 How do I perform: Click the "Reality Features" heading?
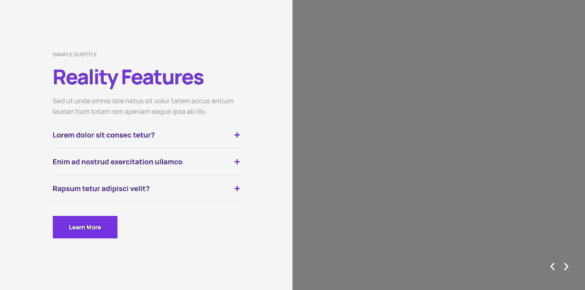point(128,77)
